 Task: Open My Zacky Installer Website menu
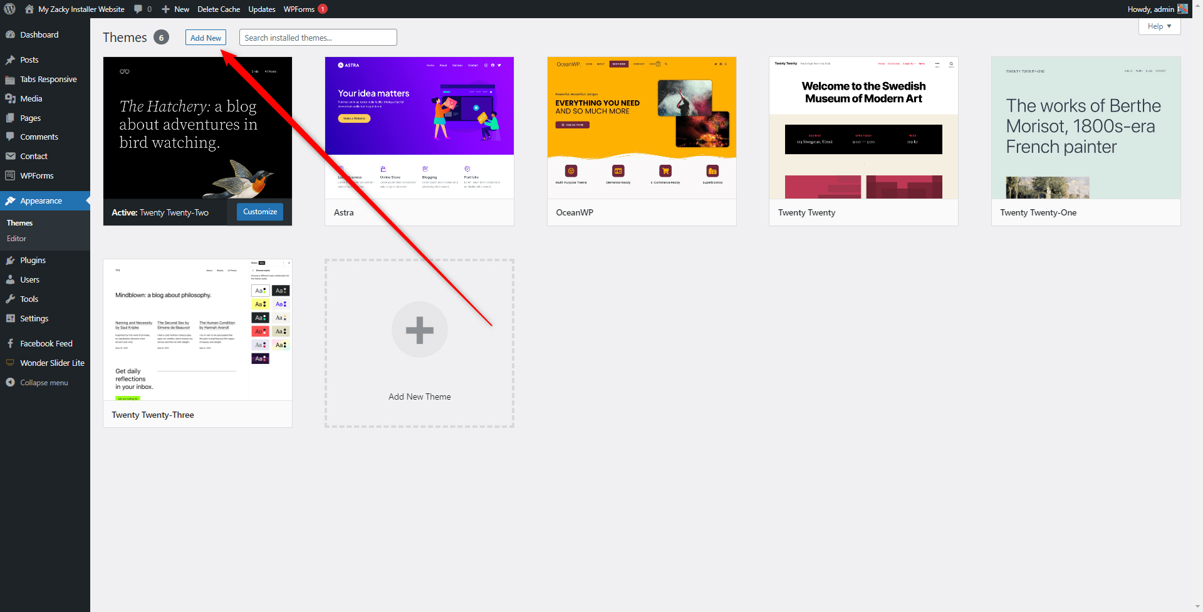tap(75, 9)
